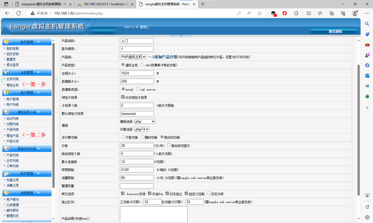The width and height of the screenshot is (373, 223).
Task: Open 增加产品 in the left menu
Action: pyautogui.click(x=12, y=136)
